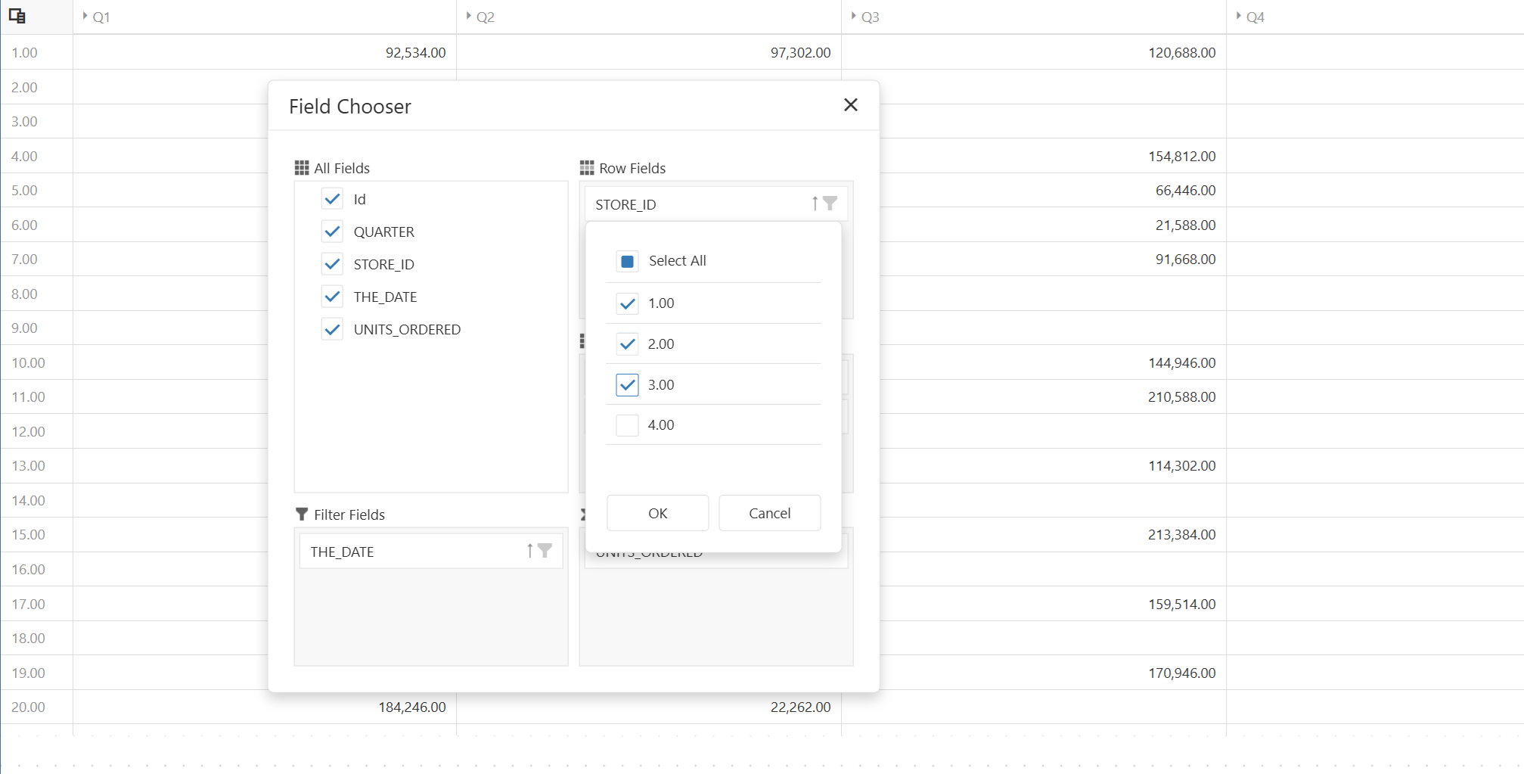Viewport: 1524px width, 774px height.
Task: Click cell value 91,668.00
Action: tap(1185, 259)
